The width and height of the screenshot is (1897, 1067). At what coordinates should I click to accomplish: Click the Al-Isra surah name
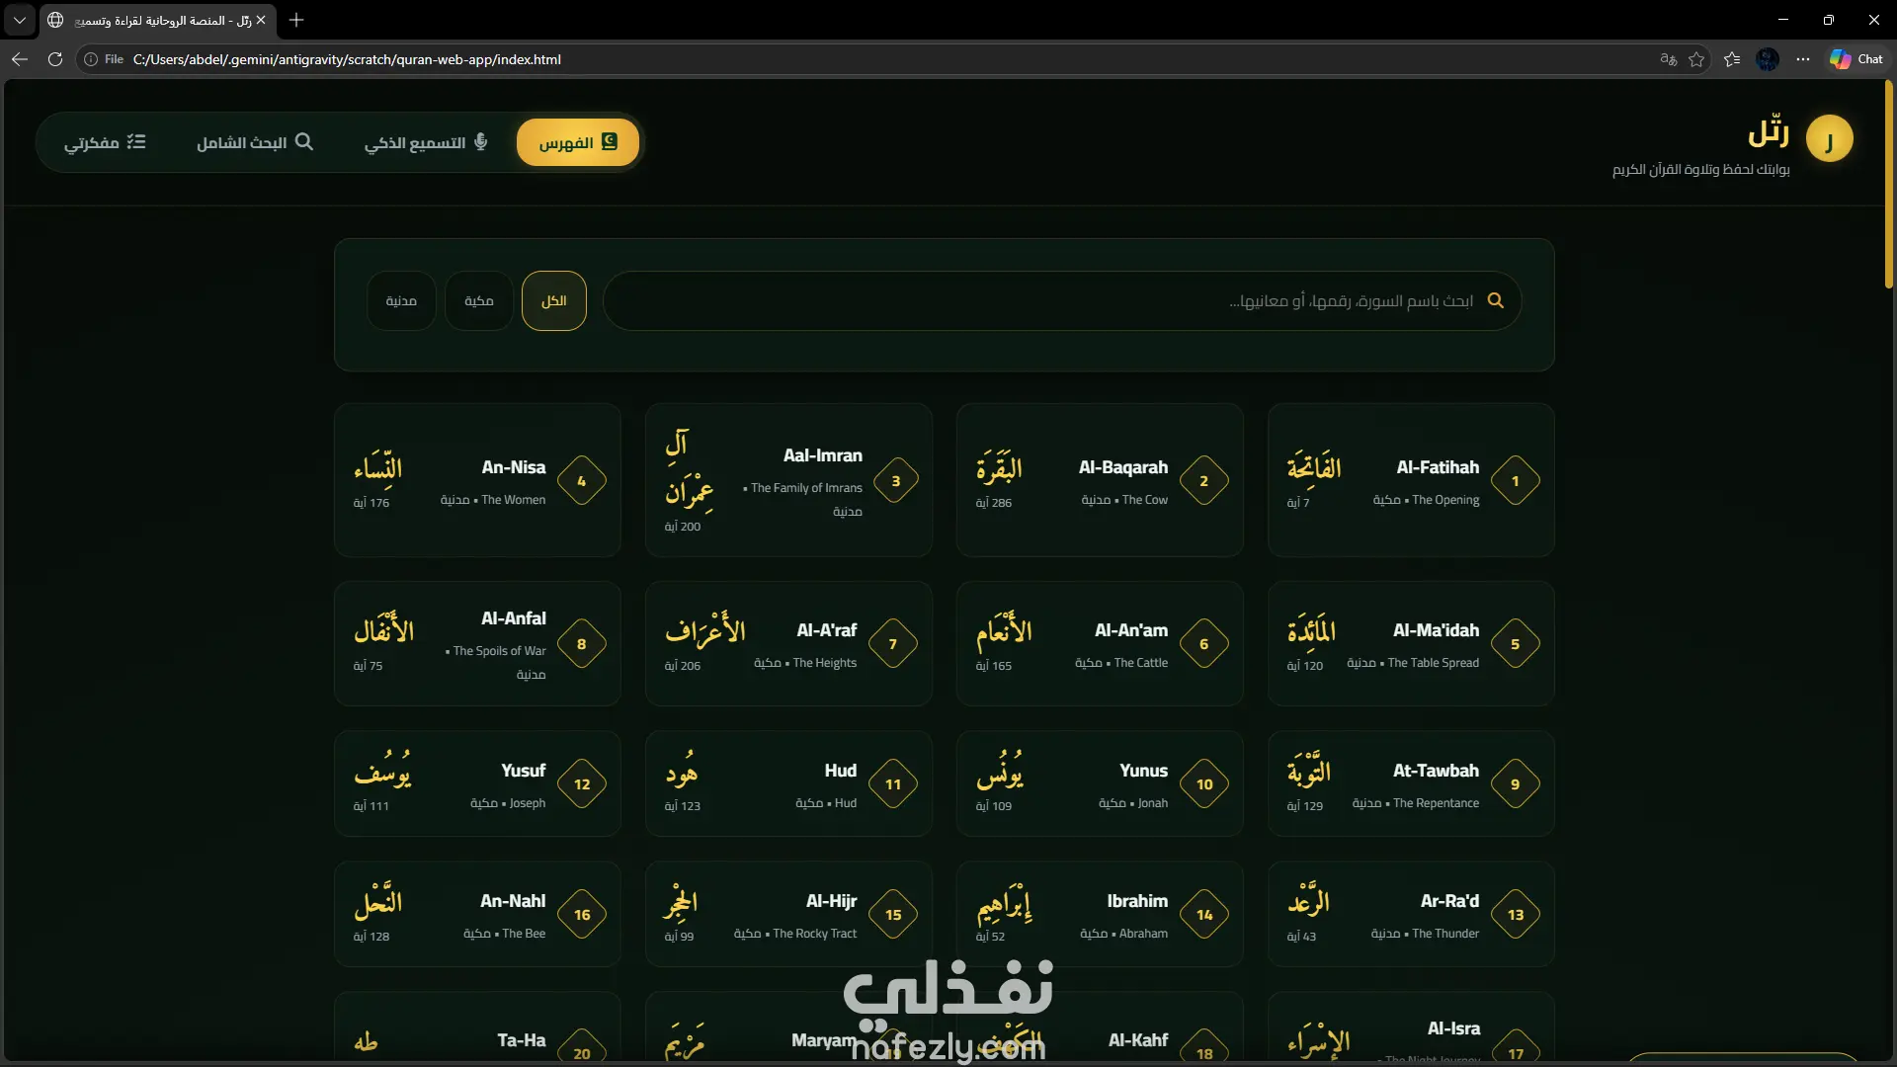click(x=1453, y=1028)
